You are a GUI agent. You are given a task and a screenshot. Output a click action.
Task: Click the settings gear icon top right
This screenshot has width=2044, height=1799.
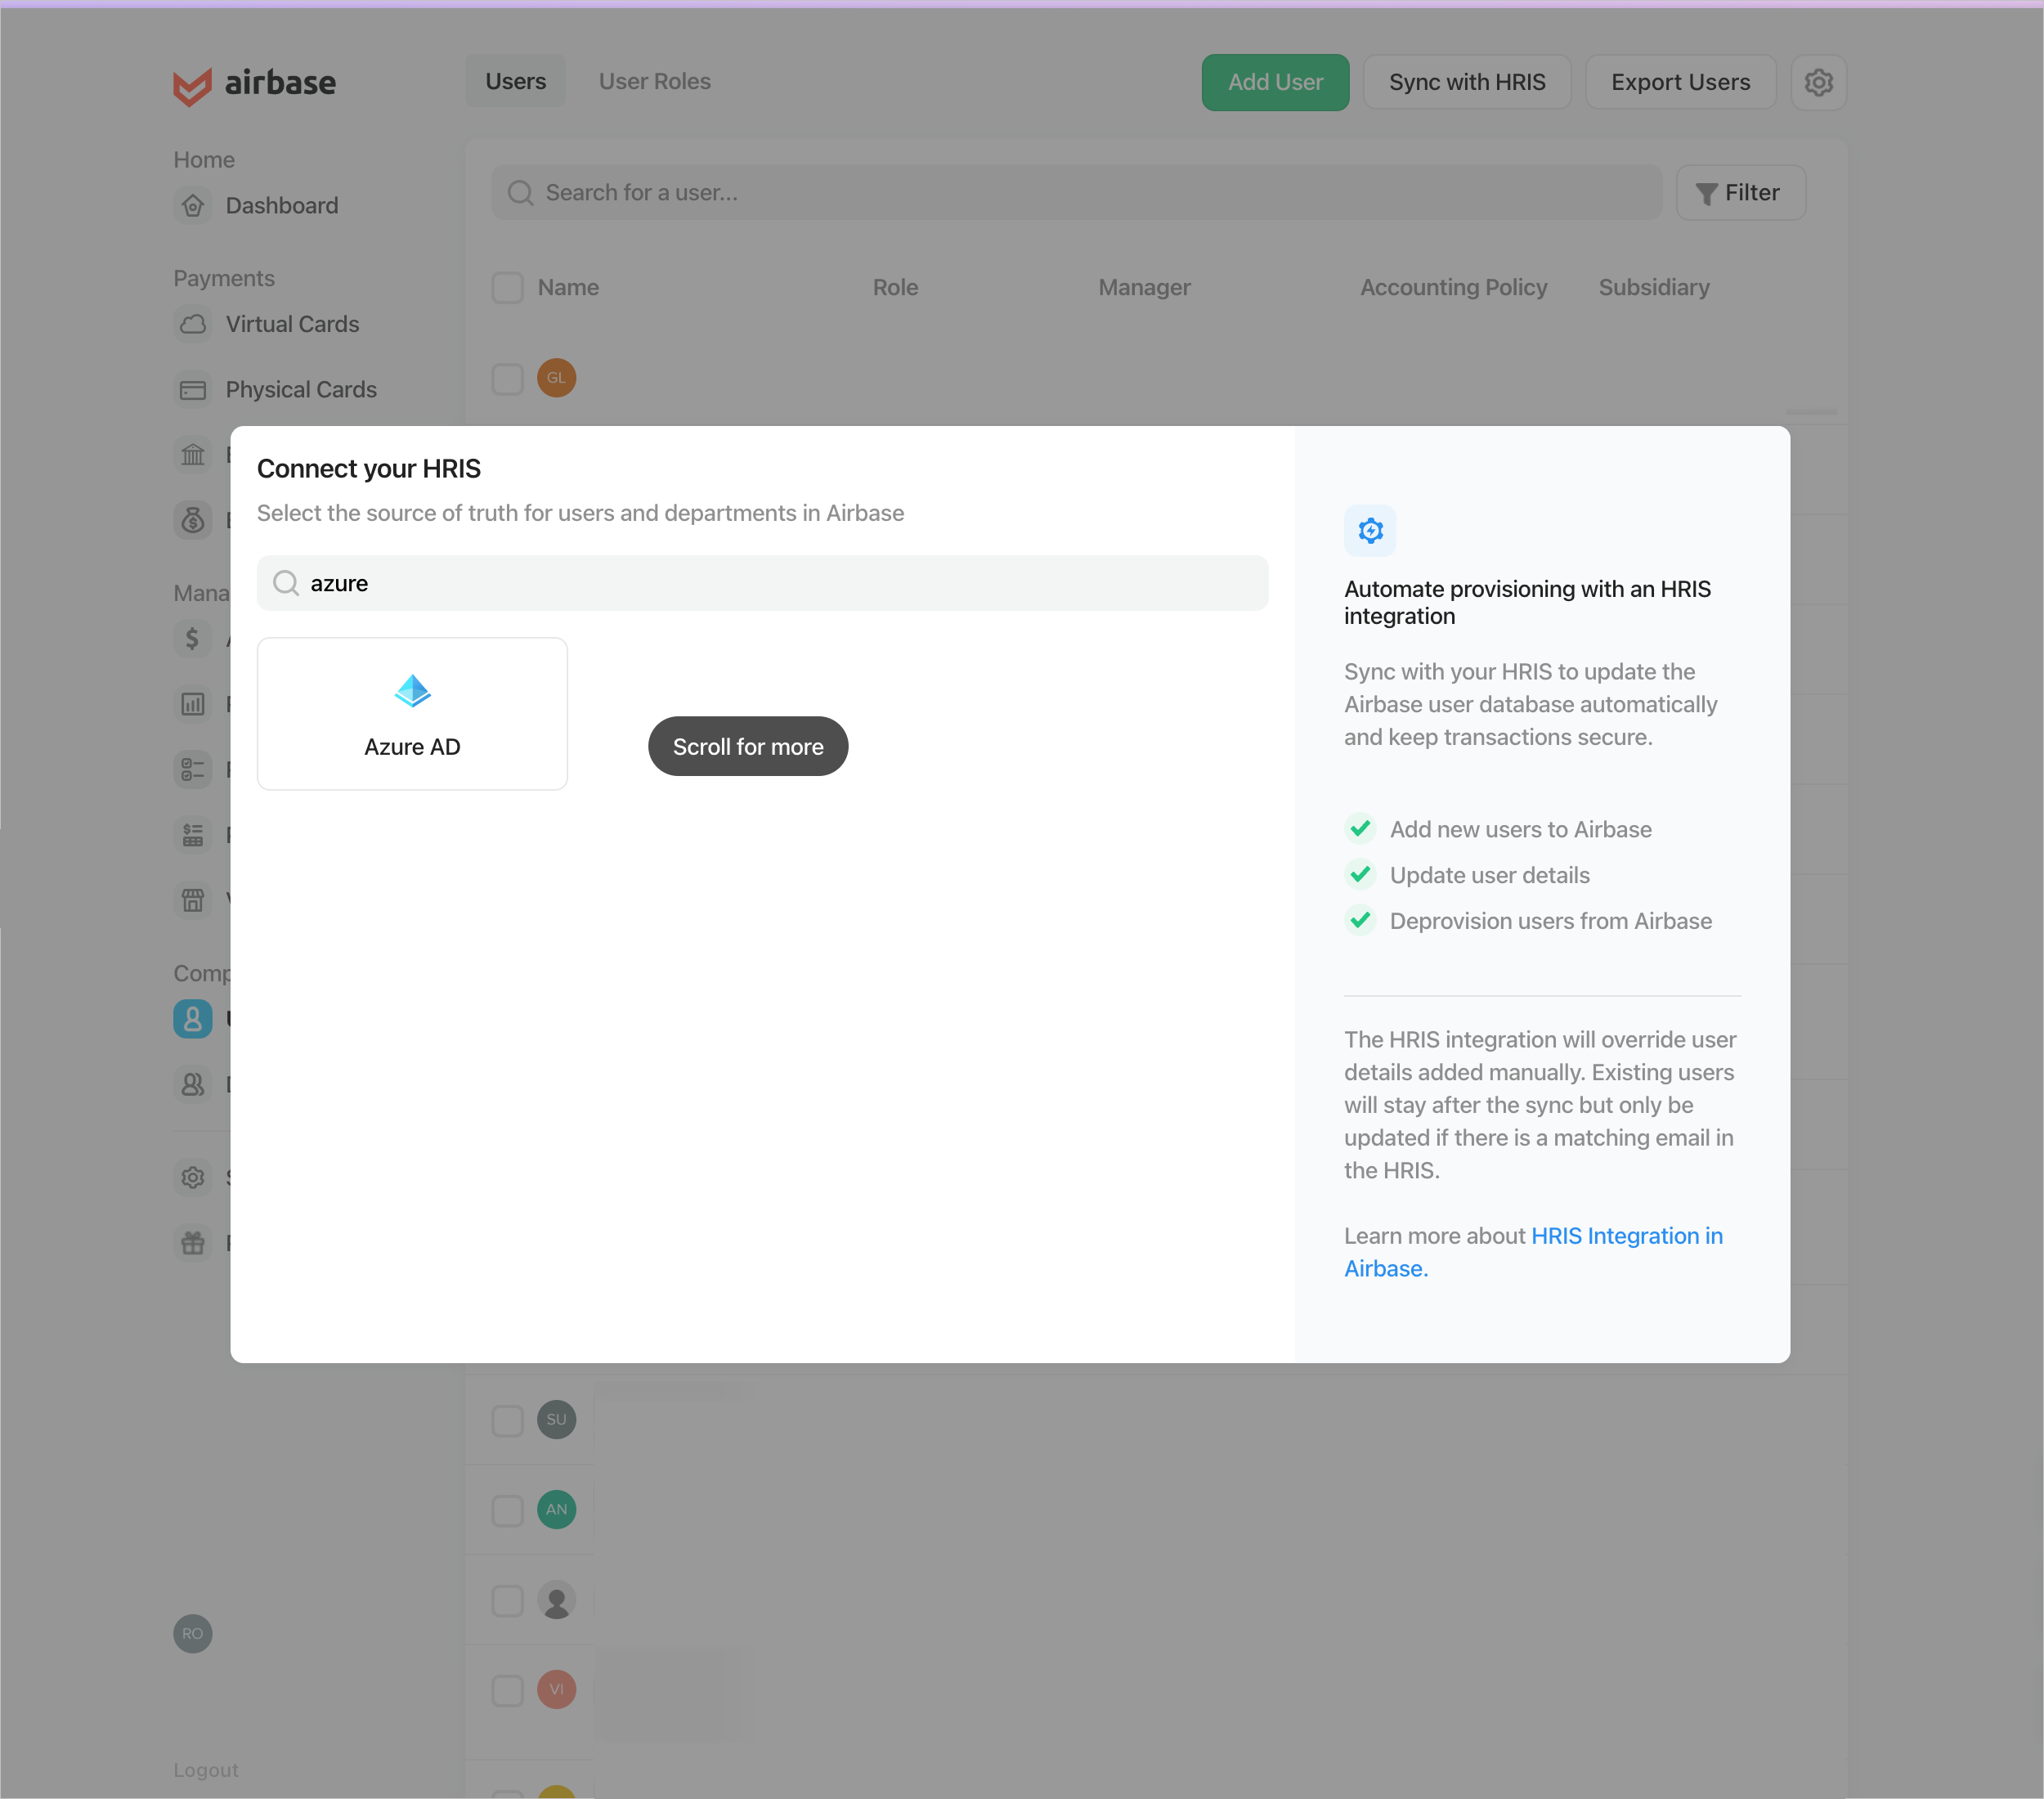(1820, 82)
